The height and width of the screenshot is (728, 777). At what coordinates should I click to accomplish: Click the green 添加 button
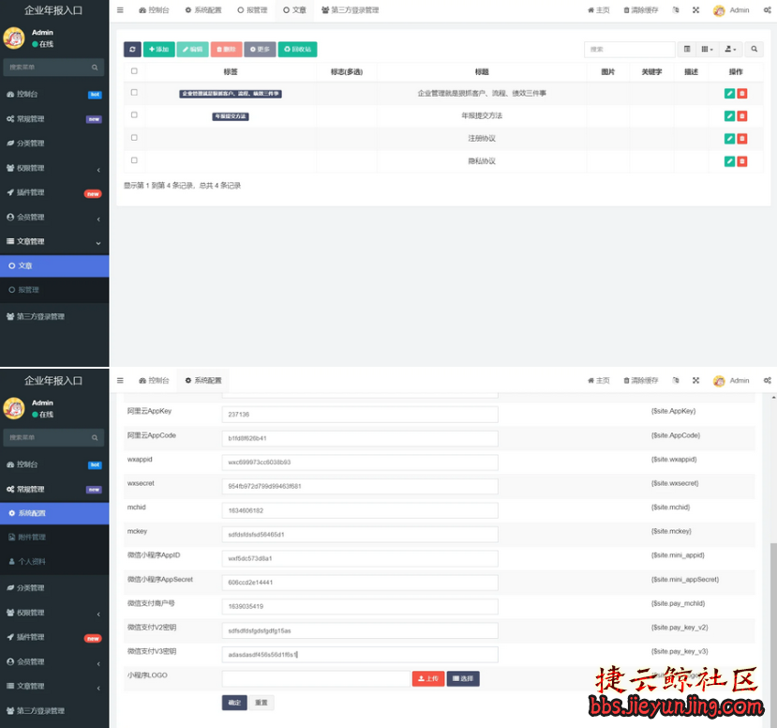pos(159,49)
